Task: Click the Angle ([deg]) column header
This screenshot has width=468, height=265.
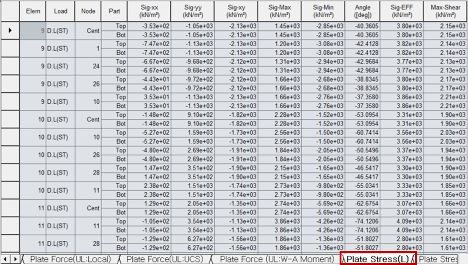Action: [362, 11]
